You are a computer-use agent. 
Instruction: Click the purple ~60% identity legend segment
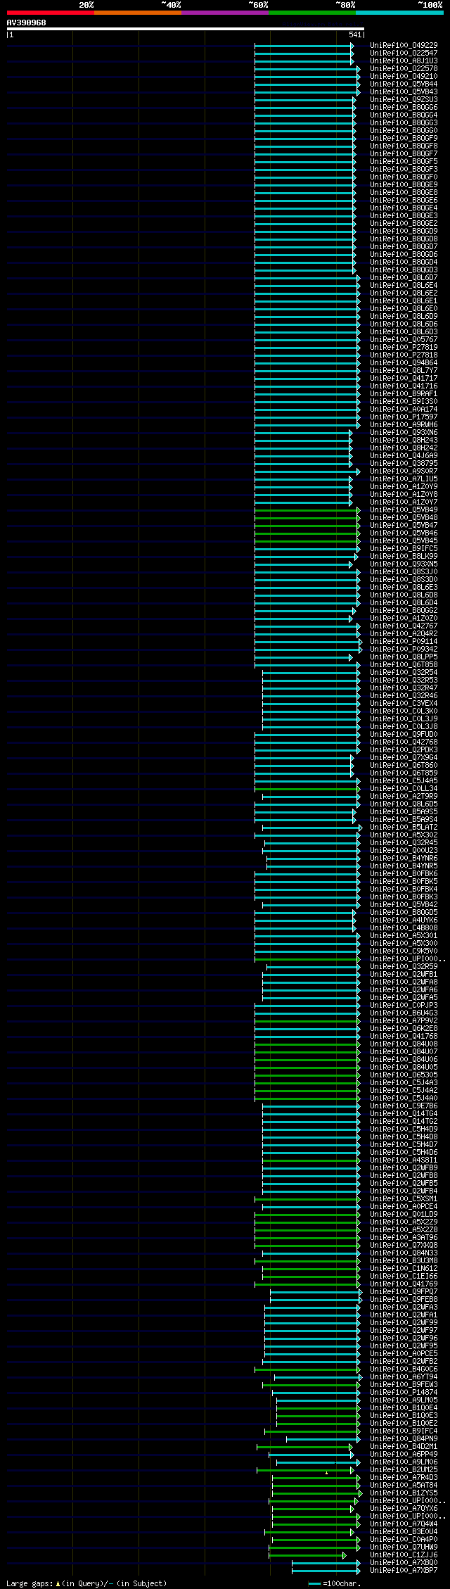coord(225,13)
